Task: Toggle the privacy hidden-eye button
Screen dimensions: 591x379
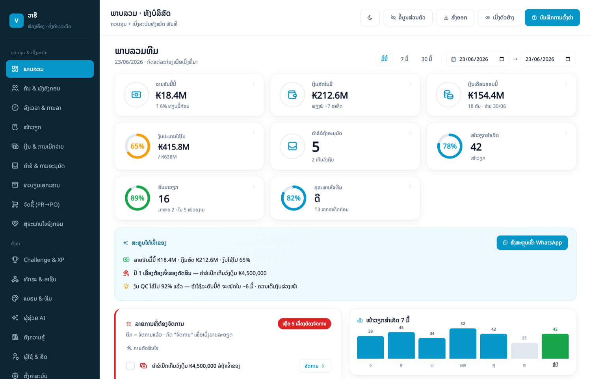Action: (x=408, y=18)
